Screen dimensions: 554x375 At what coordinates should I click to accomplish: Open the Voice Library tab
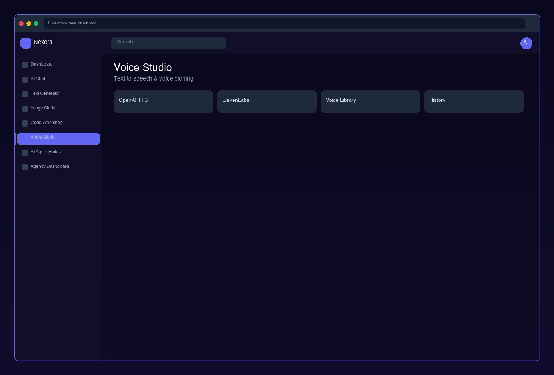pos(370,101)
